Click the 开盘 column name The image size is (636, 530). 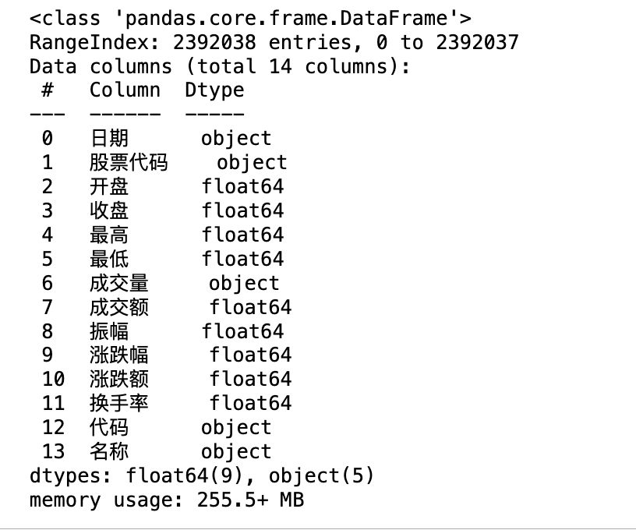click(x=109, y=186)
